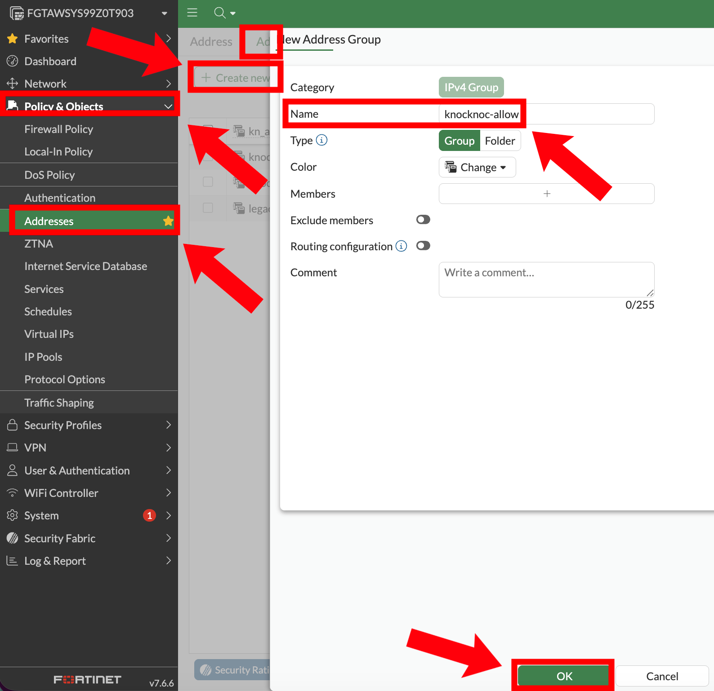The height and width of the screenshot is (691, 714).
Task: Click the System gear icon
Action: tap(13, 515)
